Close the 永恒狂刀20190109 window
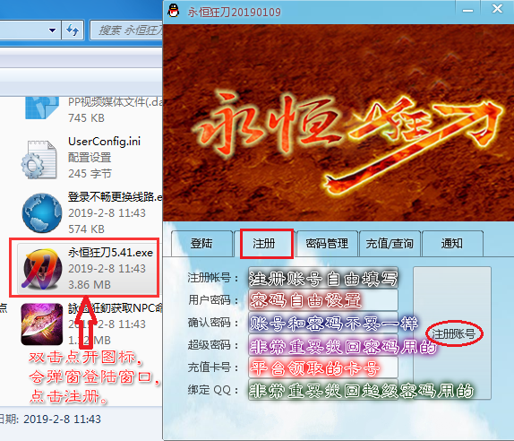The width and height of the screenshot is (514, 441). point(497,9)
